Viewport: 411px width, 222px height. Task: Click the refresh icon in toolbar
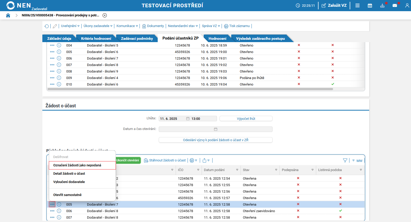click(x=47, y=26)
